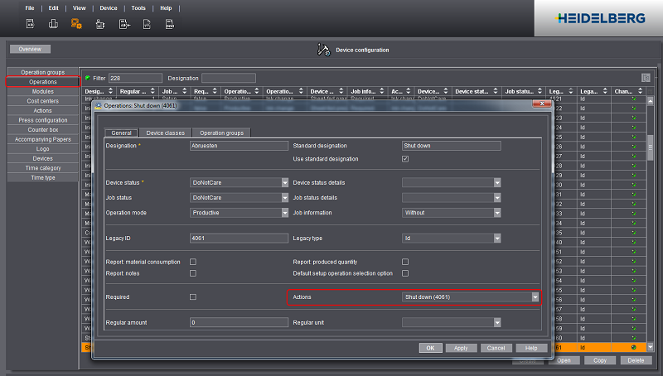Check Report: material consumption box
The image size is (663, 376).
[193, 262]
